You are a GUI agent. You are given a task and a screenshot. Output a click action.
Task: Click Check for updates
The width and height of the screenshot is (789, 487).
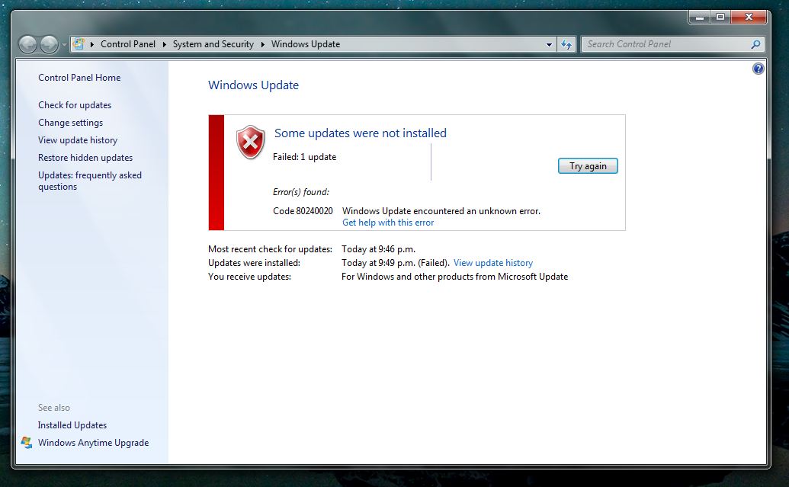click(x=75, y=105)
